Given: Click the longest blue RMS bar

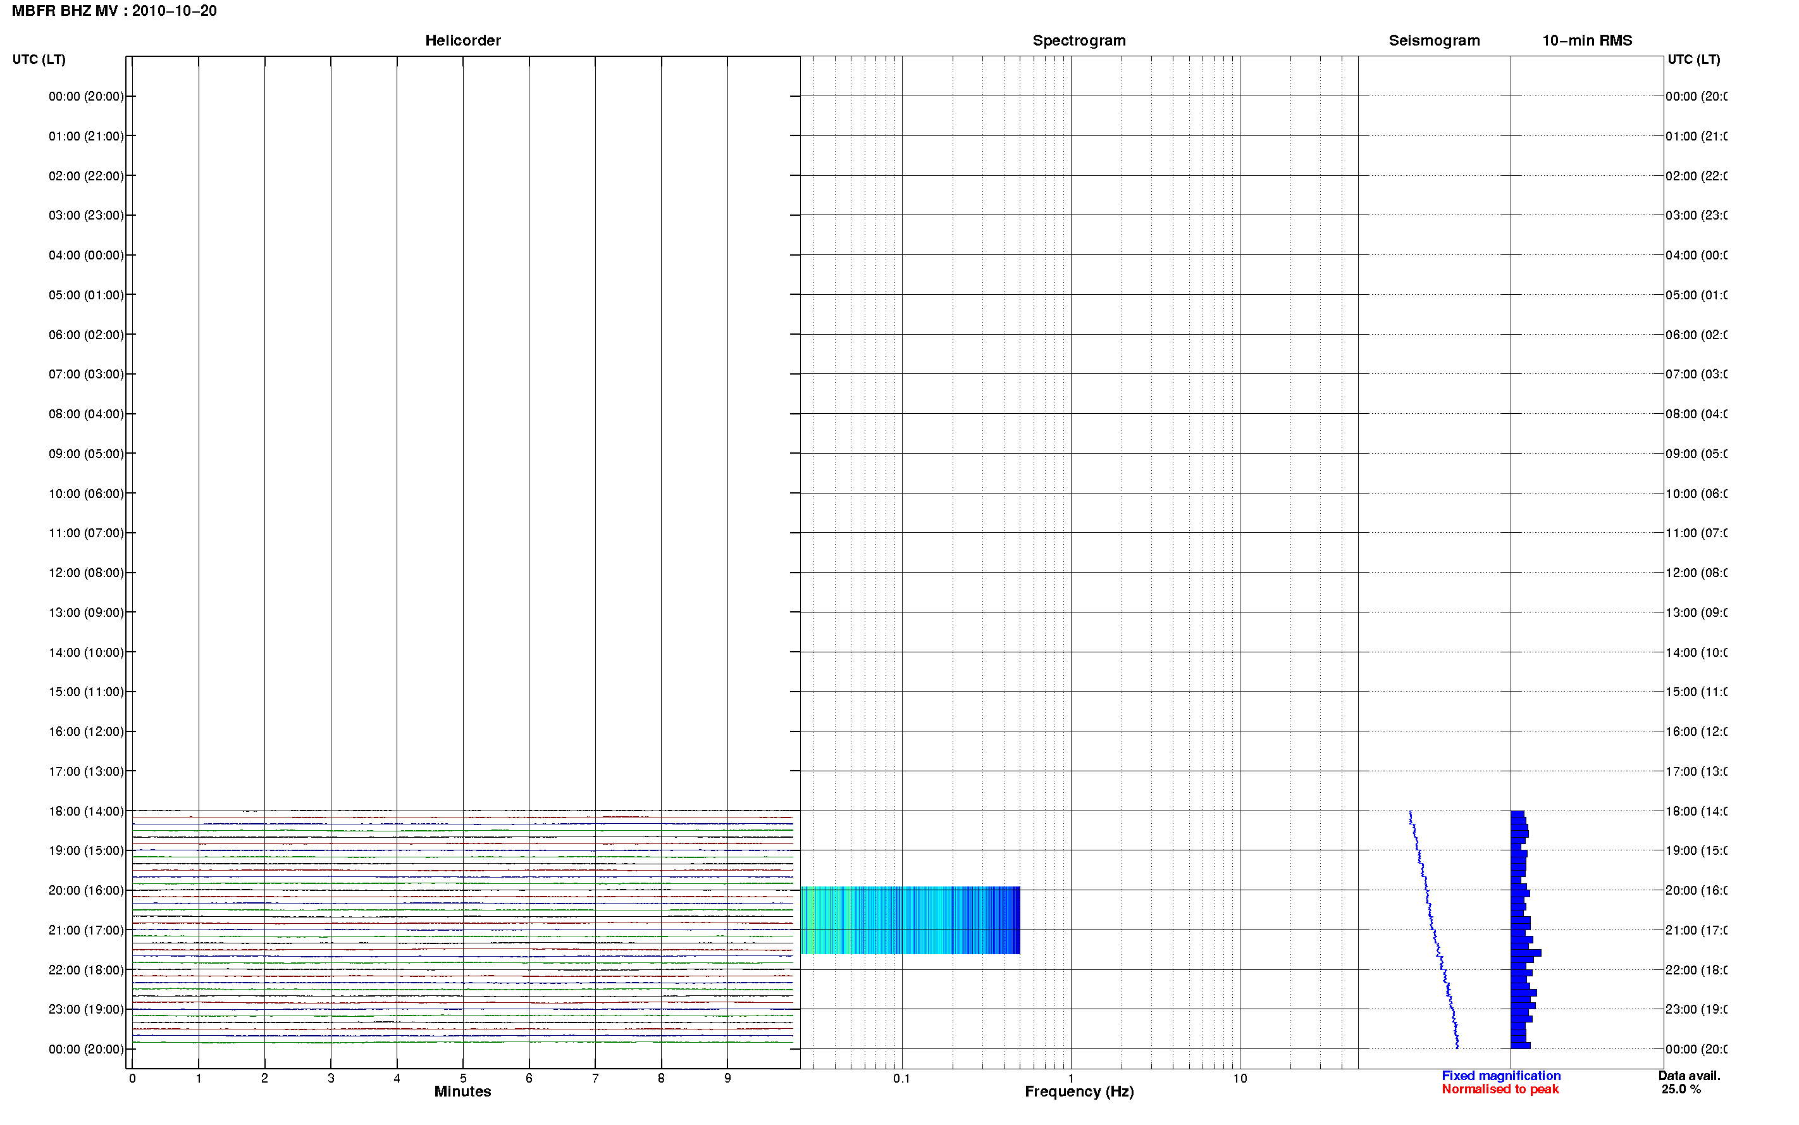Looking at the screenshot, I should pyautogui.click(x=1525, y=952).
